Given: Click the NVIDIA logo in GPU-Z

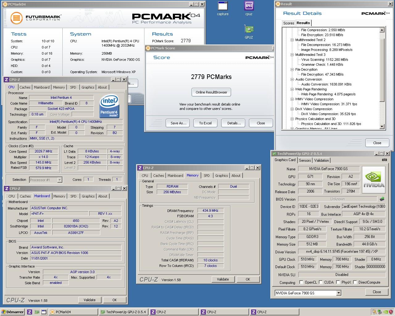Looking at the screenshot, I should [373, 180].
